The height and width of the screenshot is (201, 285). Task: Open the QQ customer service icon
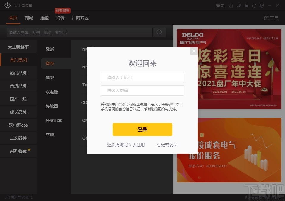click(x=231, y=5)
